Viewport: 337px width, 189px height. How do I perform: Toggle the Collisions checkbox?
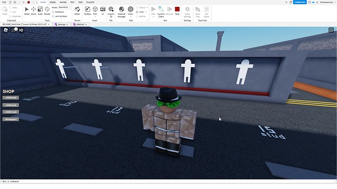click(53, 12)
